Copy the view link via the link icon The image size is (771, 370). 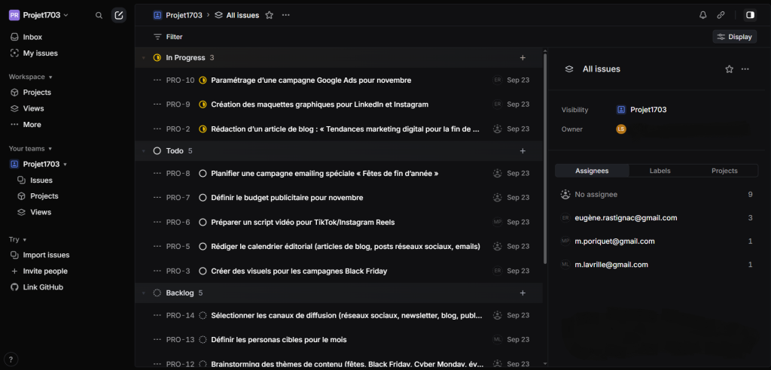pos(721,15)
